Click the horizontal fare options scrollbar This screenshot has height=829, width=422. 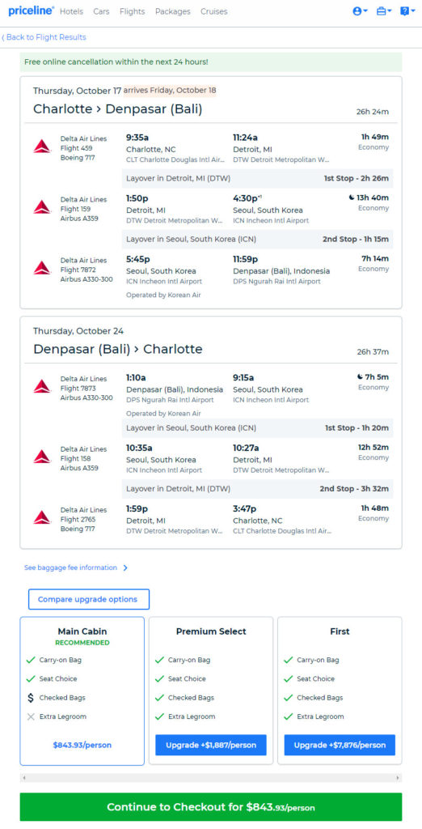click(x=211, y=778)
